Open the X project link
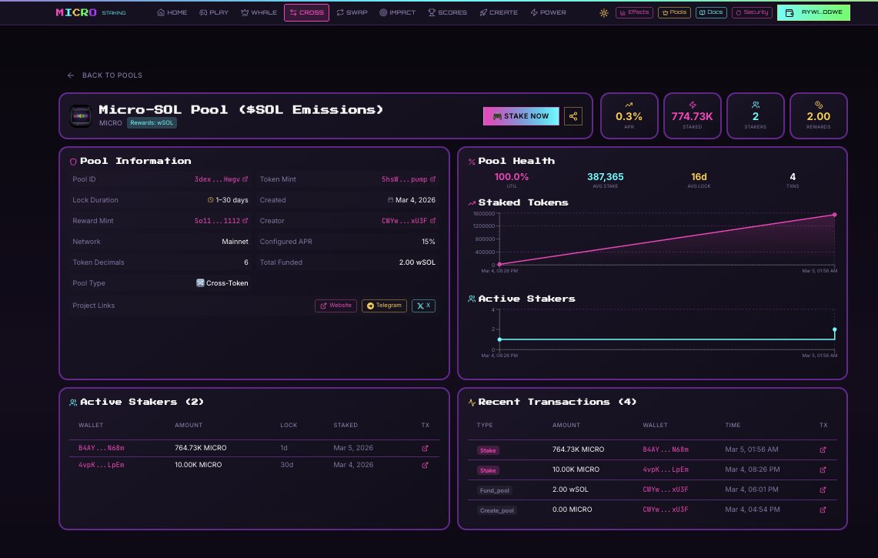Viewport: 878px width, 558px height. pyautogui.click(x=423, y=306)
